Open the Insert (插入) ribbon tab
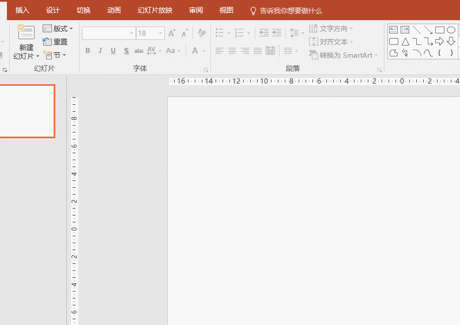 click(22, 10)
